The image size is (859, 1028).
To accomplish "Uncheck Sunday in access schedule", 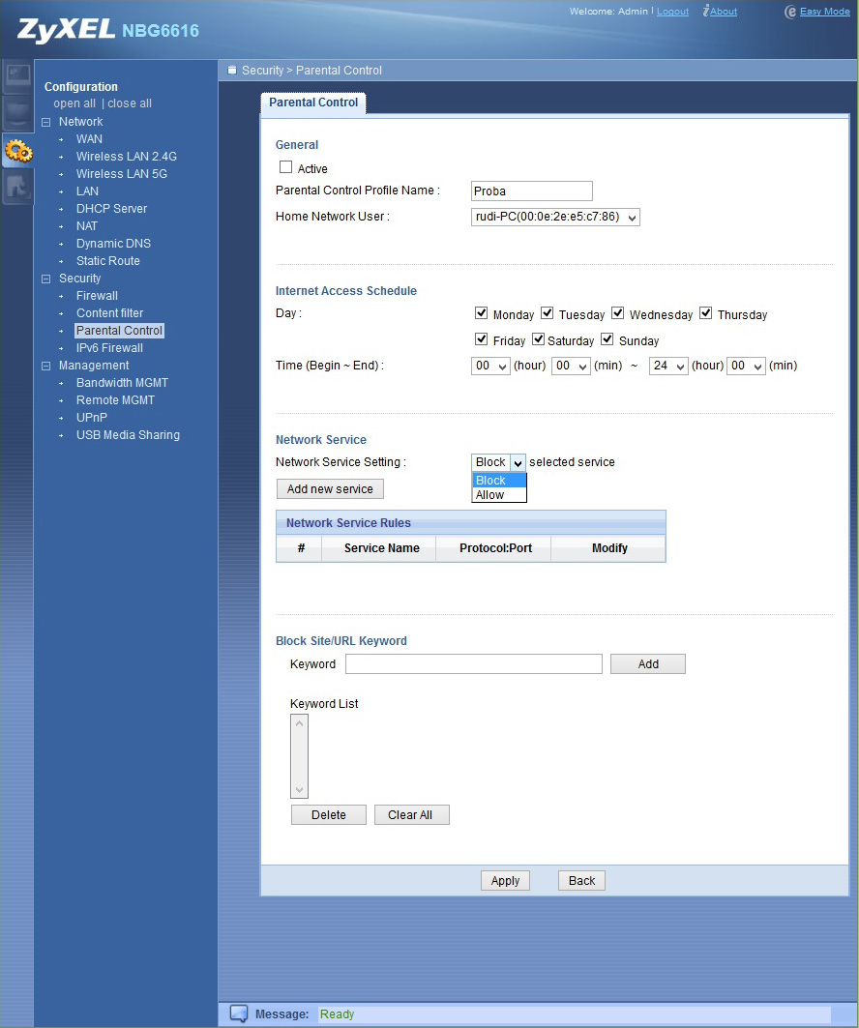I will click(x=607, y=338).
